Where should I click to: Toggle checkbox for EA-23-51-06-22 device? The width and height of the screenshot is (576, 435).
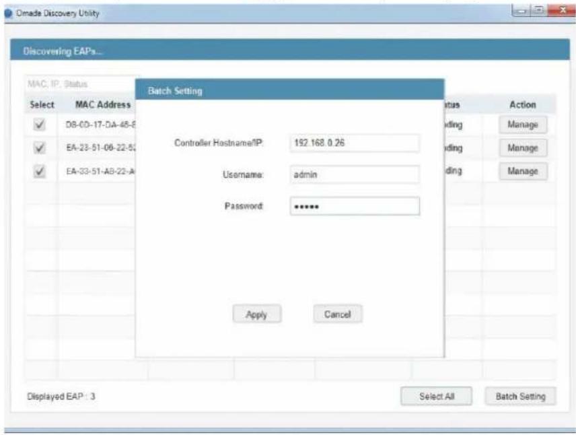39,148
